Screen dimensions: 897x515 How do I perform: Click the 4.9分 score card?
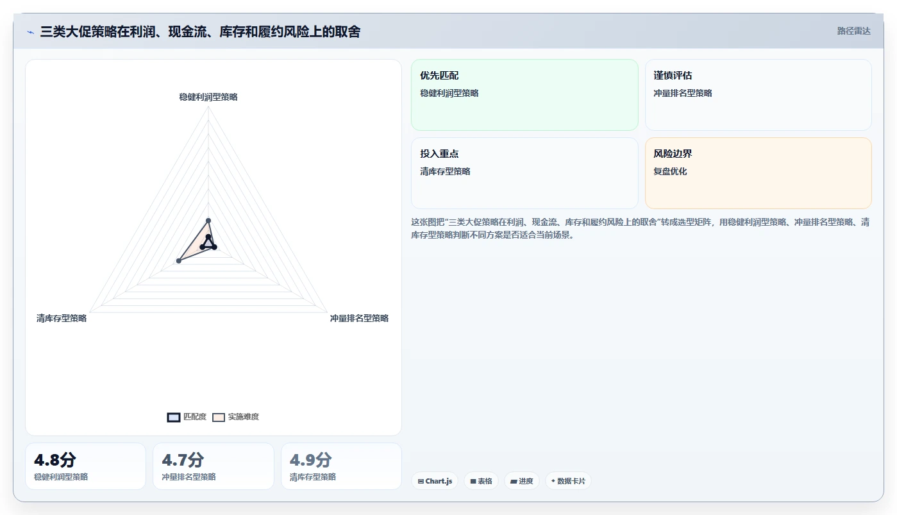(x=341, y=466)
